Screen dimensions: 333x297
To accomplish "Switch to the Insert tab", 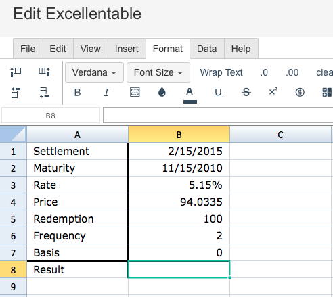I will (x=127, y=49).
